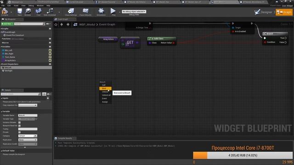Add a new variable with the Variables plus

point(50,47)
